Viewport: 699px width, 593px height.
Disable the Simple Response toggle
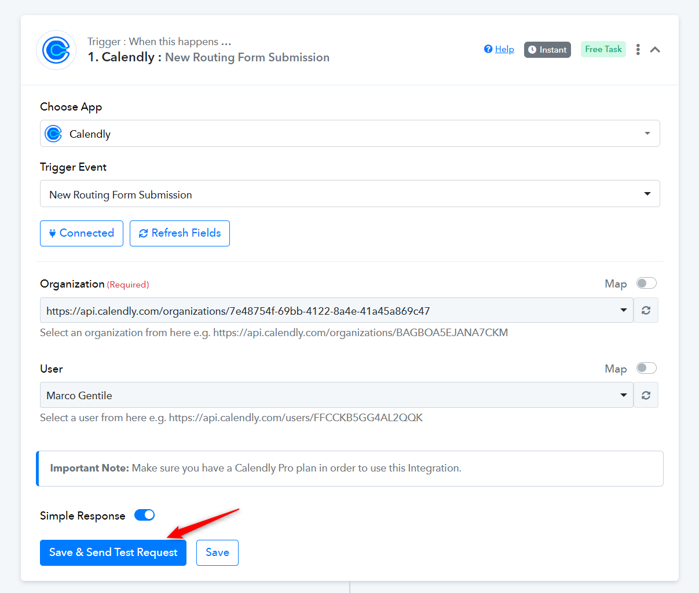tap(144, 515)
